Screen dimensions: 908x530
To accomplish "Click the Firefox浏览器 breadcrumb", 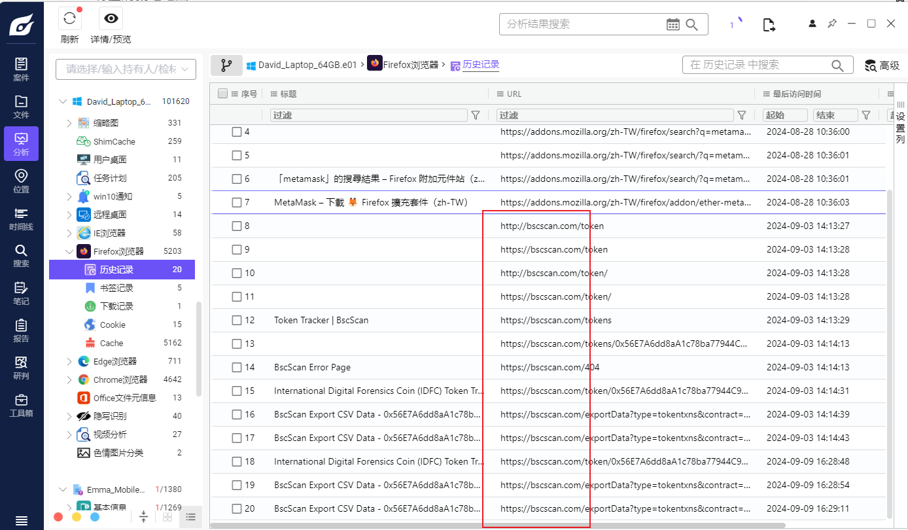I will click(403, 65).
